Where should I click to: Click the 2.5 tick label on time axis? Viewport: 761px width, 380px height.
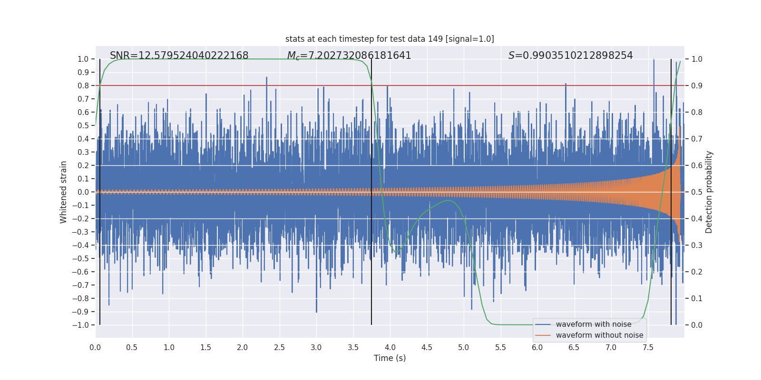coord(279,348)
